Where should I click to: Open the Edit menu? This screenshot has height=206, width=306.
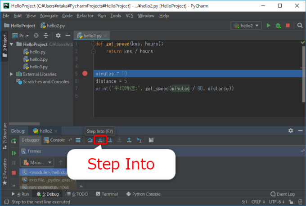coord(18,16)
